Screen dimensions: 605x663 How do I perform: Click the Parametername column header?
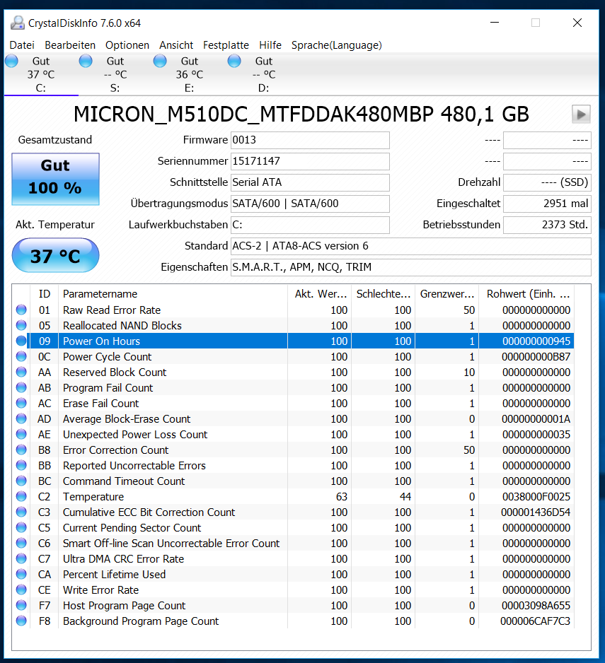[173, 294]
